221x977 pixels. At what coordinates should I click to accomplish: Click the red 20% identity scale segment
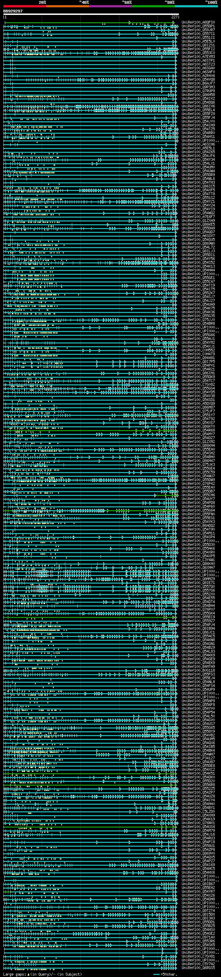click(x=25, y=6)
